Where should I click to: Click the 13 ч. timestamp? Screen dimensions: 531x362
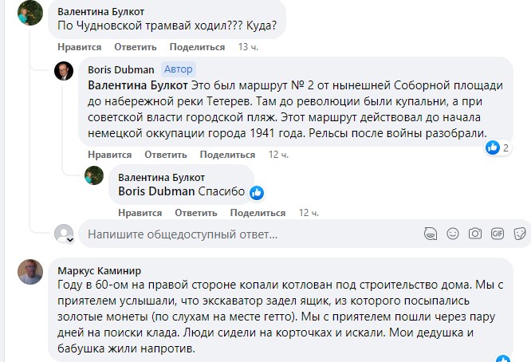click(248, 47)
